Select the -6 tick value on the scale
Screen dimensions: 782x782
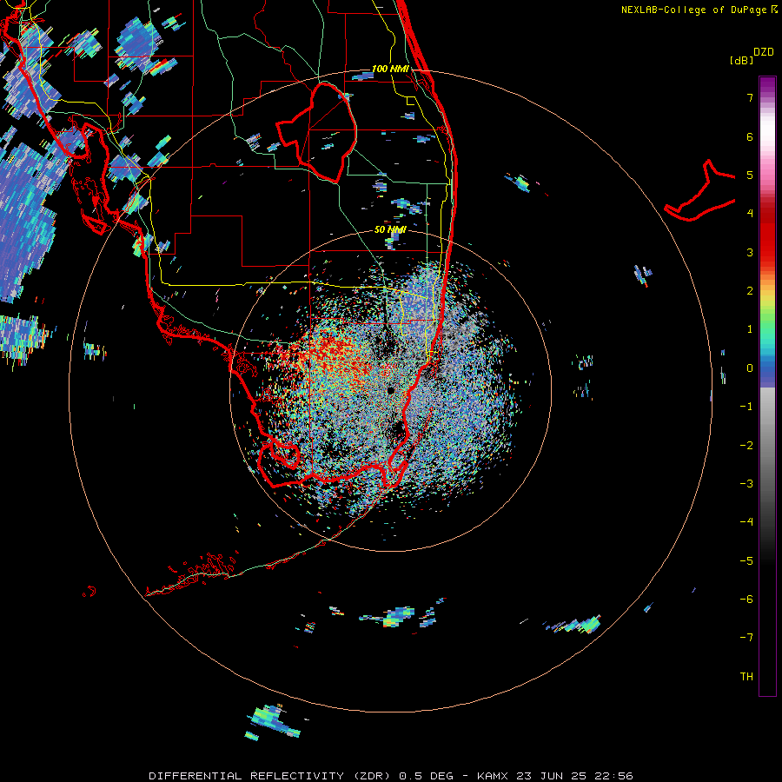(746, 600)
